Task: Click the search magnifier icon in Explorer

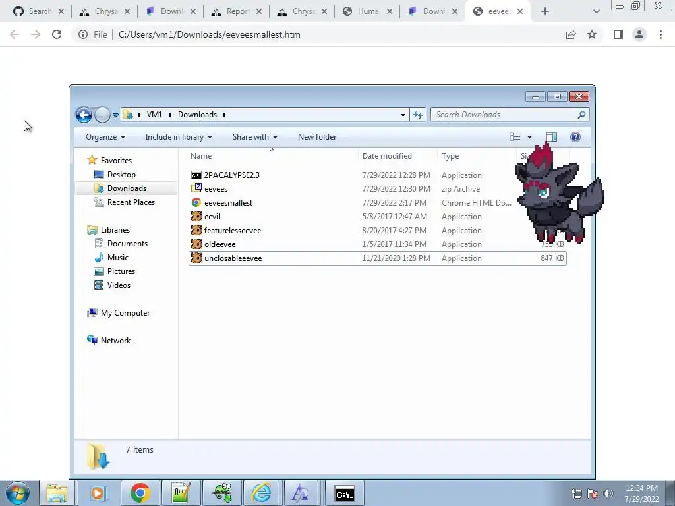Action: (x=581, y=115)
